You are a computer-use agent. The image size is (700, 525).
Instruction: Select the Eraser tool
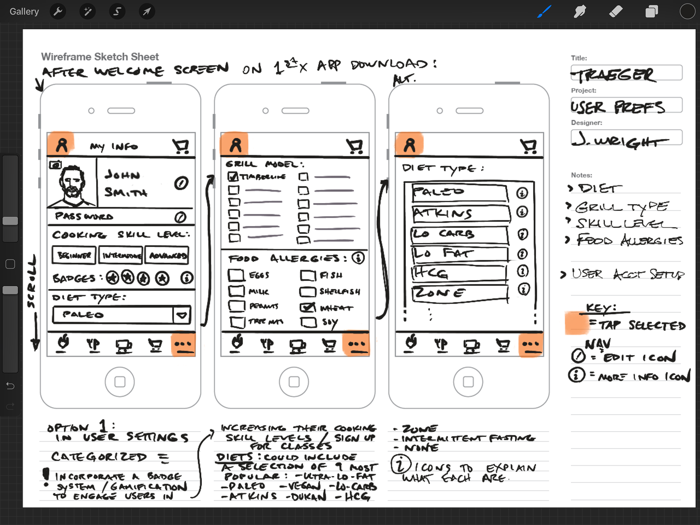pyautogui.click(x=616, y=12)
